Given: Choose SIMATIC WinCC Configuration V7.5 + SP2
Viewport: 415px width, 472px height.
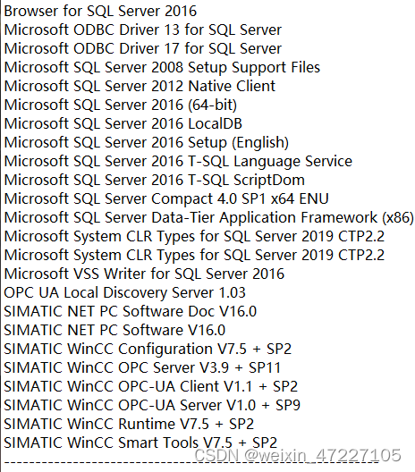Looking at the screenshot, I should [148, 349].
